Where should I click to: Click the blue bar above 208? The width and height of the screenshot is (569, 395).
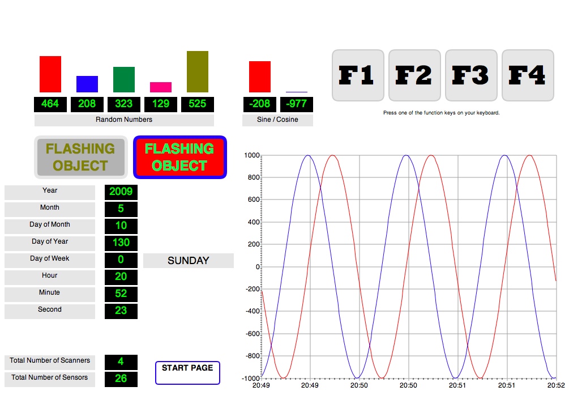point(87,84)
